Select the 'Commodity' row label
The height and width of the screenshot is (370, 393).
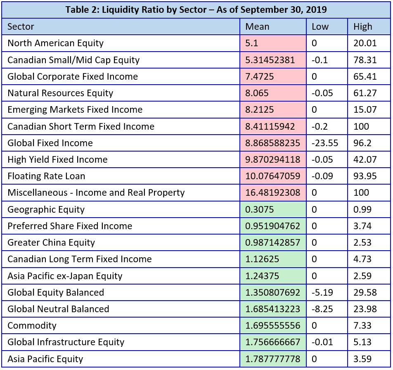coord(32,325)
